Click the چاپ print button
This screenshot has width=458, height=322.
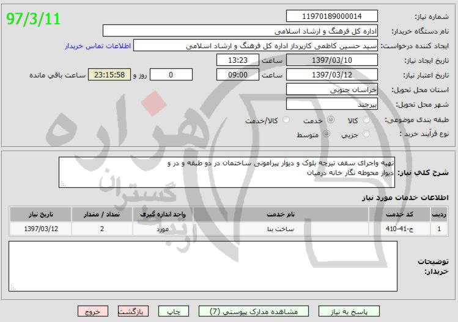[x=174, y=311]
